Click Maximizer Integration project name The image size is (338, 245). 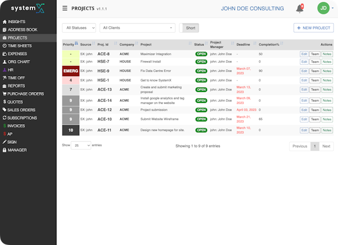(x=156, y=54)
